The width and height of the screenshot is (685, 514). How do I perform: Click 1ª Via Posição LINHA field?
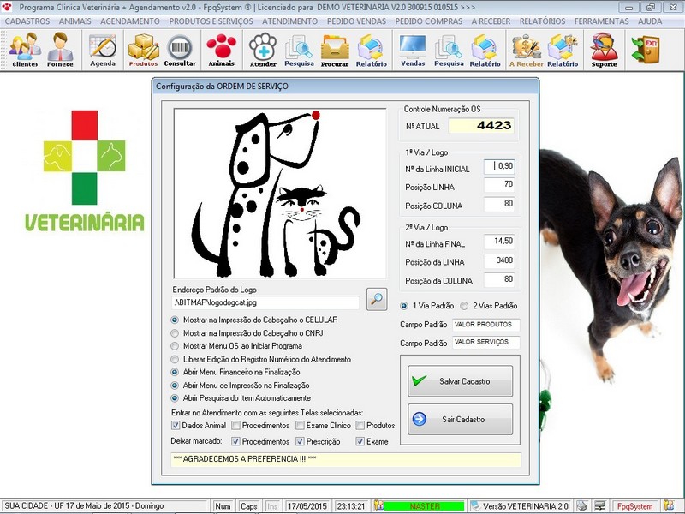point(499,185)
